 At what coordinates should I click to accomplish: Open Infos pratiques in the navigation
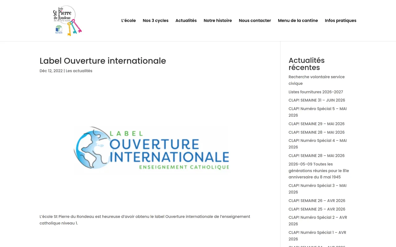click(341, 20)
